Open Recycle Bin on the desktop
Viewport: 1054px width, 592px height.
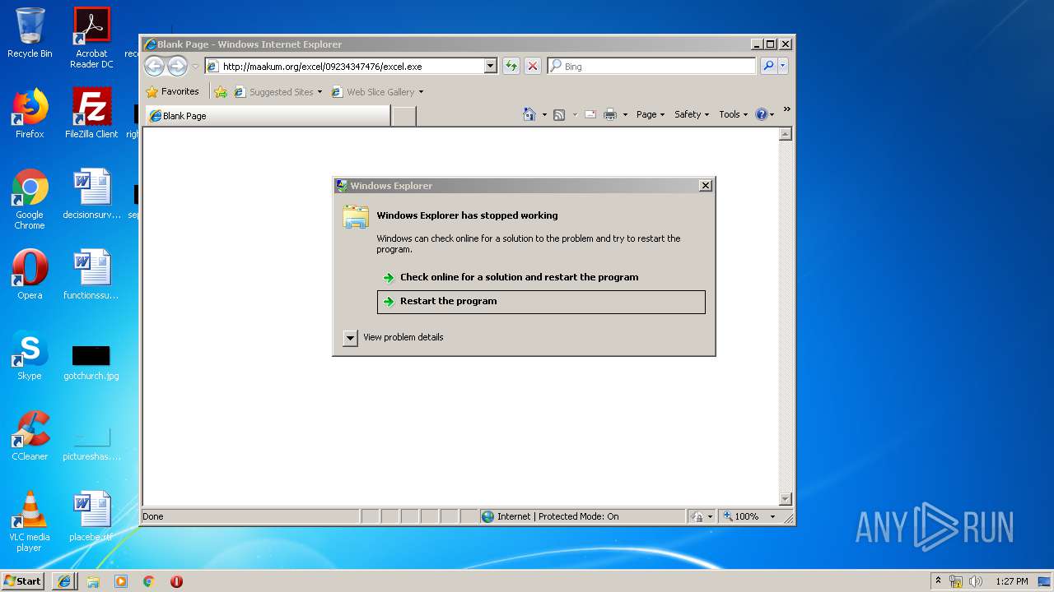coord(30,33)
